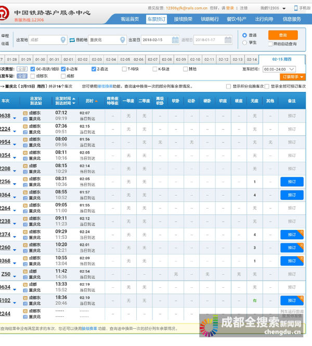
Task: Expand the 订票帮手 booking helper dropdown
Action: coord(293,76)
